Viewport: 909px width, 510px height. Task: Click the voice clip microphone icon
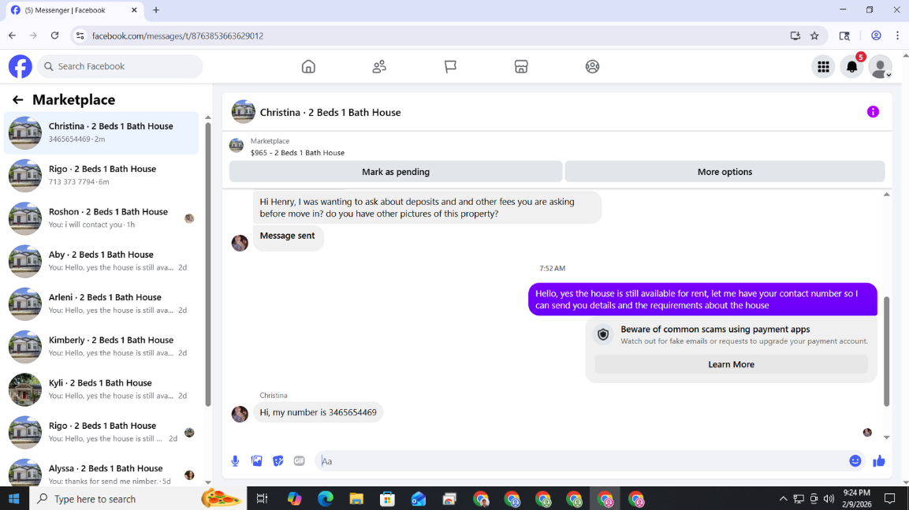tap(235, 461)
